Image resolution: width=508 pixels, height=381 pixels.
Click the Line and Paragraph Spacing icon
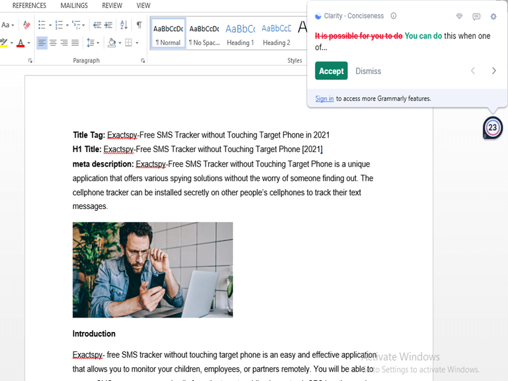(91, 42)
